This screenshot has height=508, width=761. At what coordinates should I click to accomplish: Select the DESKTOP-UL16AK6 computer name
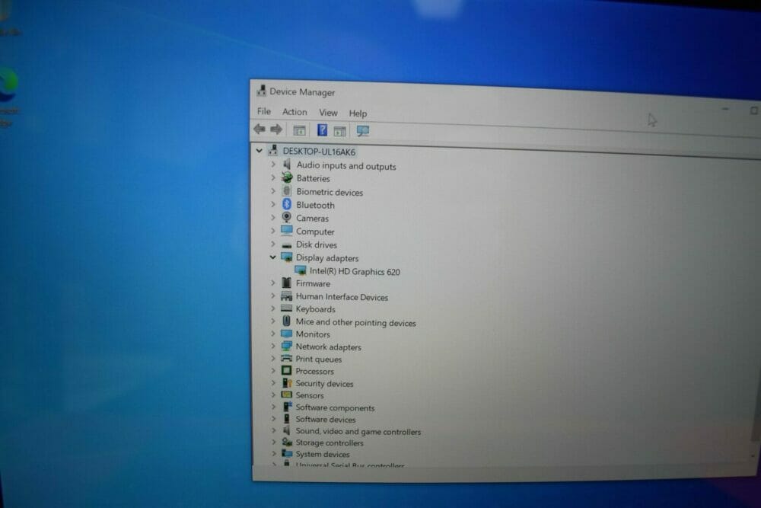coord(319,152)
